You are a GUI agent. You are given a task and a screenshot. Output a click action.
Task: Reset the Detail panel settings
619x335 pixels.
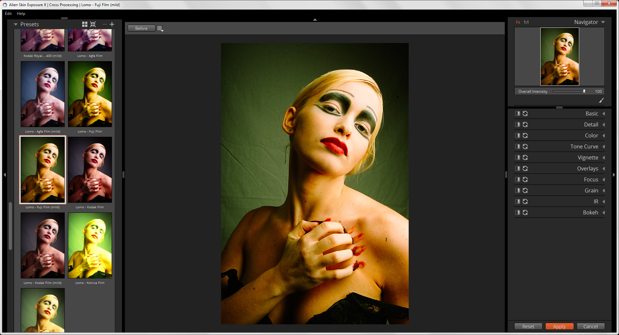tap(525, 124)
